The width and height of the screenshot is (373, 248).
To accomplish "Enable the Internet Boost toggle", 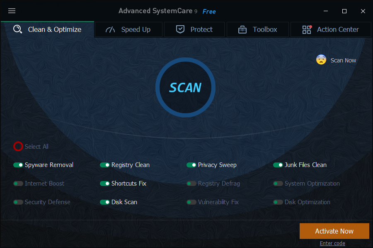I will pos(18,184).
